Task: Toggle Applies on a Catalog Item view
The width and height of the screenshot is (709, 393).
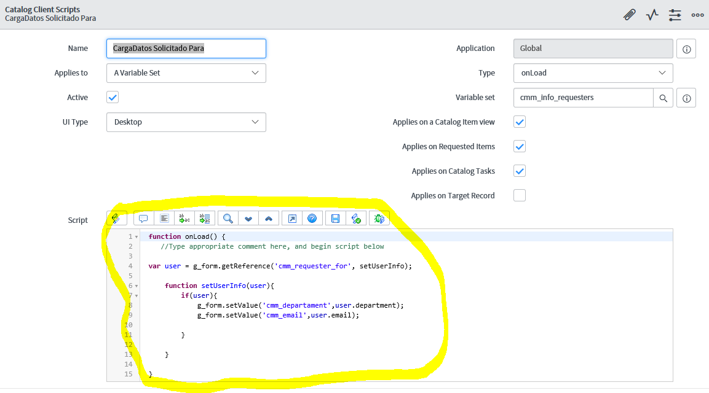Action: coord(520,122)
